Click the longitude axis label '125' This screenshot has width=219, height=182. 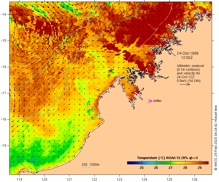pos(169,179)
